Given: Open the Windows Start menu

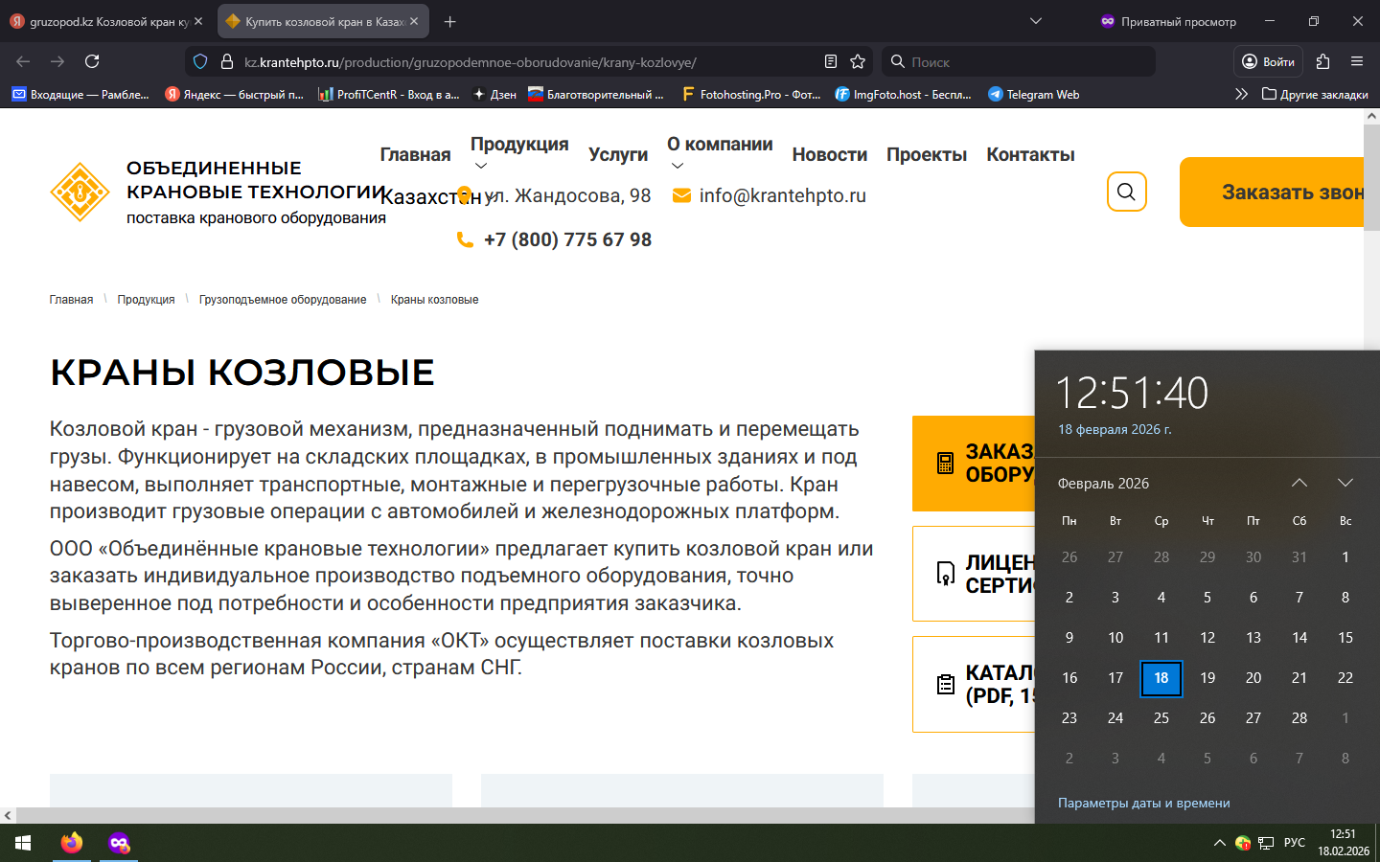Looking at the screenshot, I should pos(23,843).
